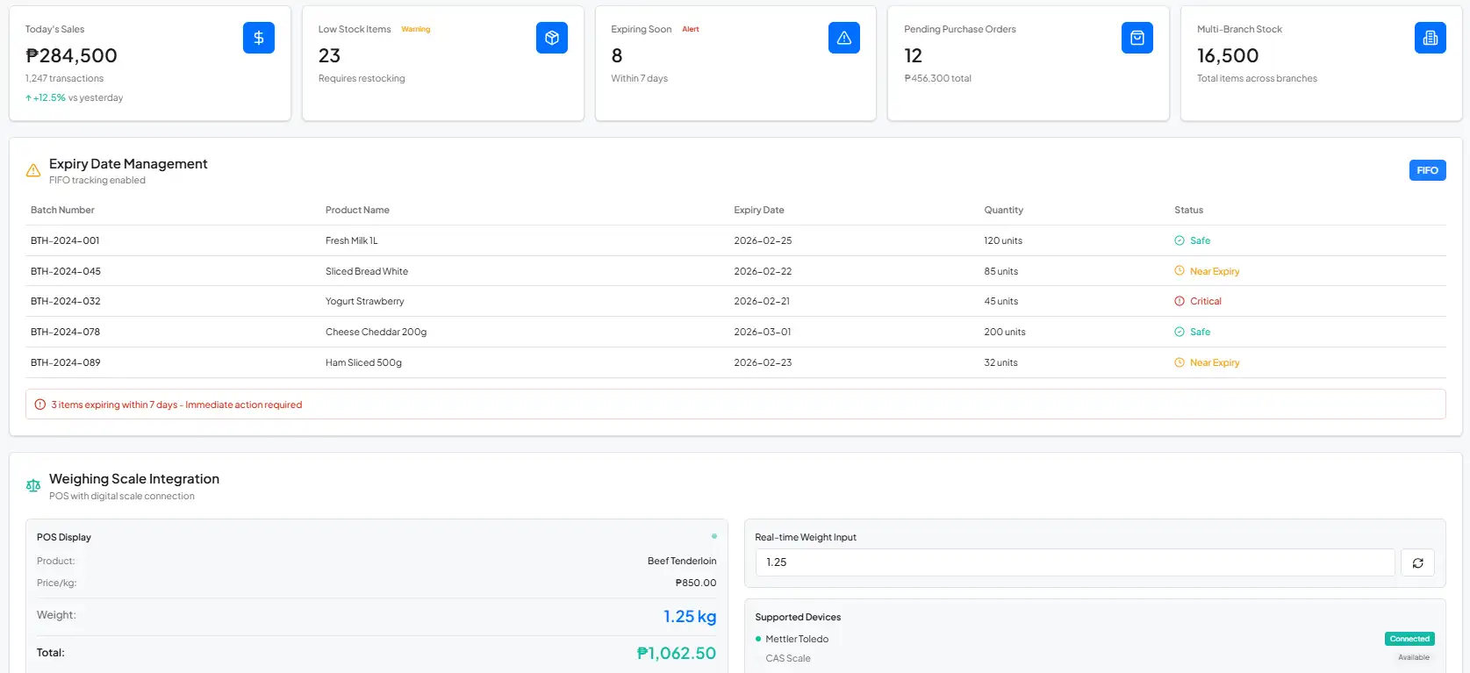
Task: Click the 3 items expiring warning message
Action: pos(176,405)
